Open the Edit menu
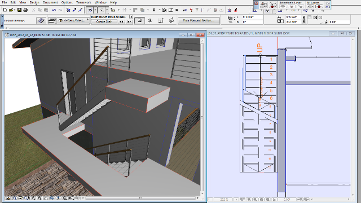 point(13,2)
